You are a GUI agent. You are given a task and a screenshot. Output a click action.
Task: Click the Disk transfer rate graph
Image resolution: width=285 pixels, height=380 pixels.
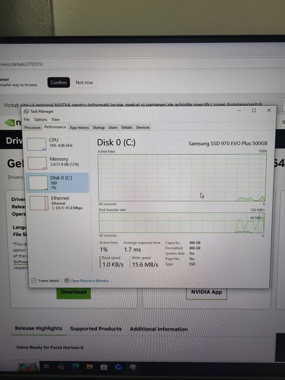point(181,223)
